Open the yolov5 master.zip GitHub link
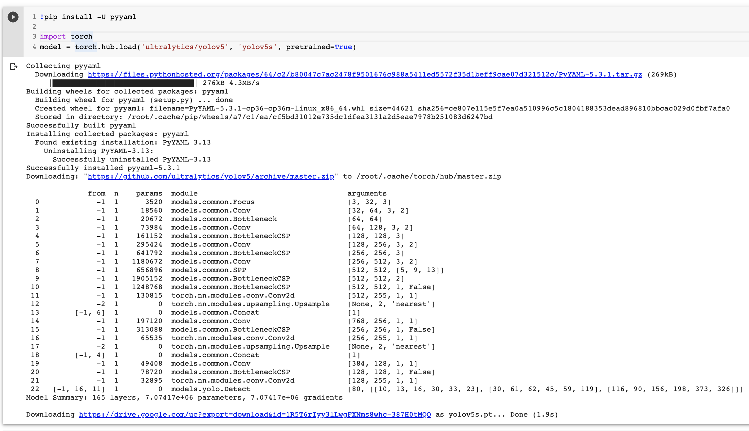This screenshot has width=749, height=431. pyautogui.click(x=211, y=177)
